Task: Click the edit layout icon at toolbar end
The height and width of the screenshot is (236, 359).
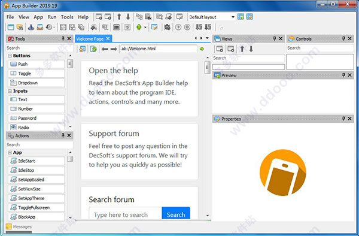Action: (x=250, y=17)
